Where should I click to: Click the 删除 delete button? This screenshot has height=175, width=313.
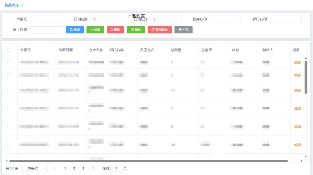click(x=115, y=30)
